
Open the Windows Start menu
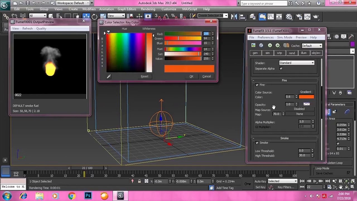pos(6,196)
